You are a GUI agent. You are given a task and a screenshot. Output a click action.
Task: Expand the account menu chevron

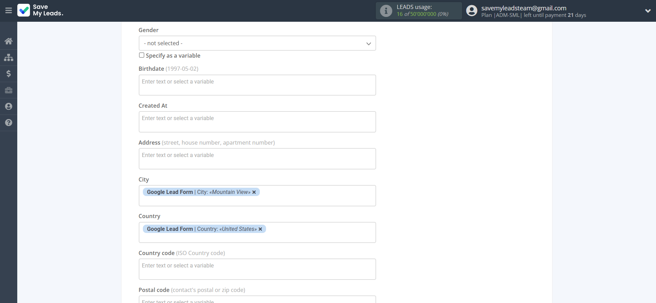pos(648,11)
